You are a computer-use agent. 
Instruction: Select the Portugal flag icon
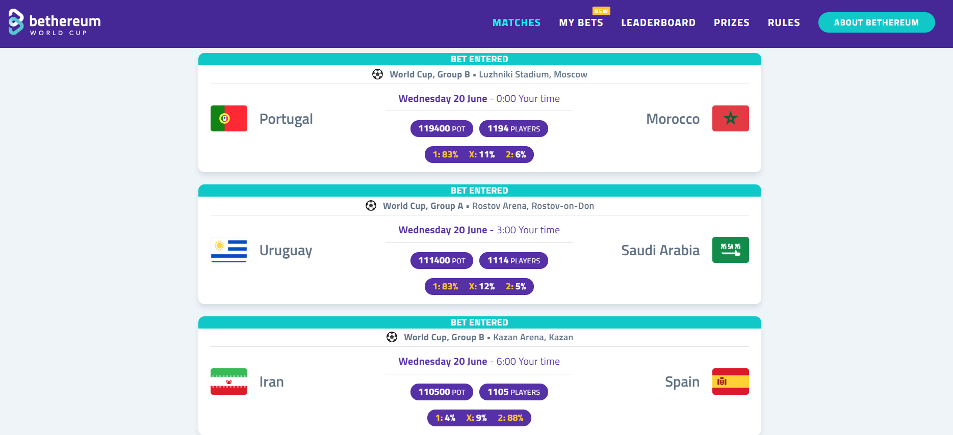coord(229,119)
